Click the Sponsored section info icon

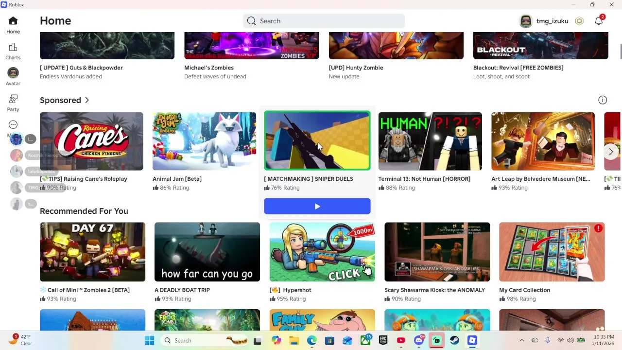point(603,100)
